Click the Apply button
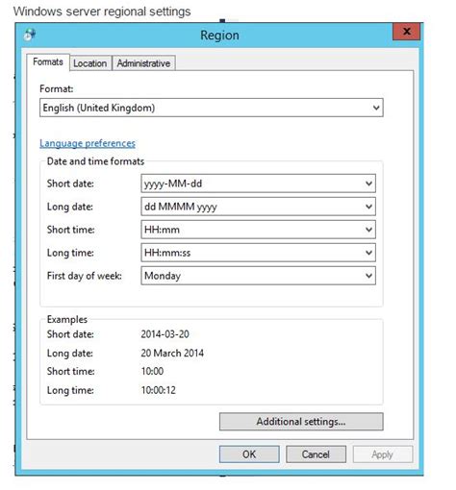 pyautogui.click(x=383, y=454)
